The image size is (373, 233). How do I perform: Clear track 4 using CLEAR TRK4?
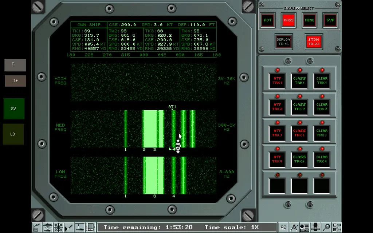[322, 159]
